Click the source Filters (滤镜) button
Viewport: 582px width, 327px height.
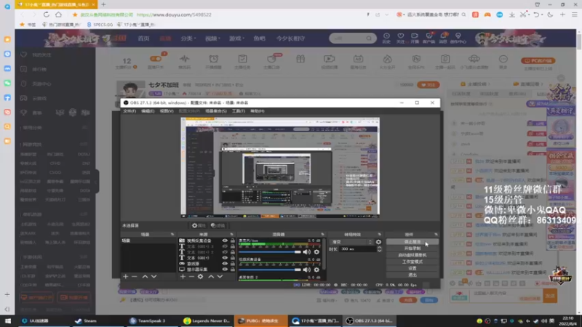click(x=218, y=225)
